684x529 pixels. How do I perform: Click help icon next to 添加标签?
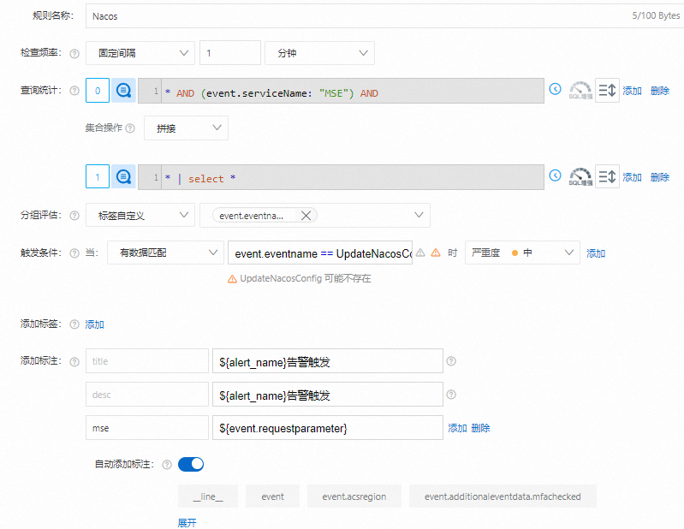point(74,324)
